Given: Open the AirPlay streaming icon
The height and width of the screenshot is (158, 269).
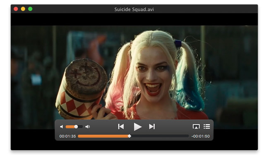Looking at the screenshot, I should [x=196, y=127].
